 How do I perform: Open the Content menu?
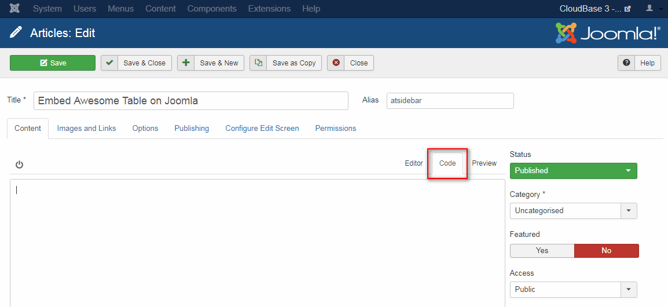tap(160, 9)
